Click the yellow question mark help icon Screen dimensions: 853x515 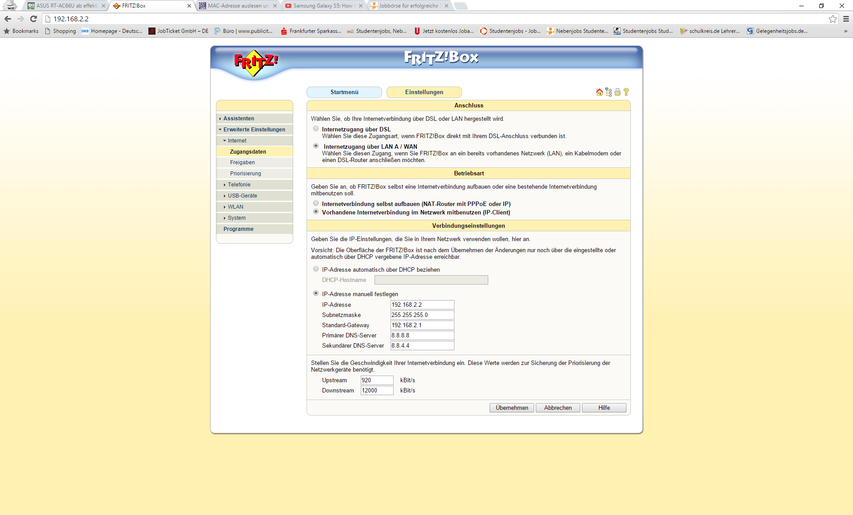pyautogui.click(x=626, y=92)
